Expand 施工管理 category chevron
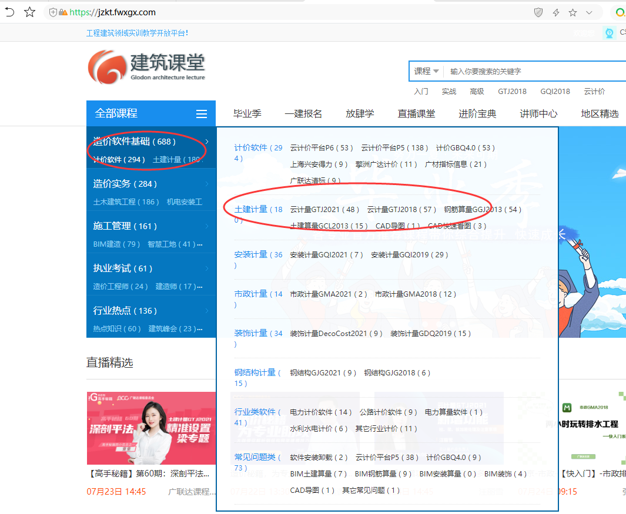 207,226
